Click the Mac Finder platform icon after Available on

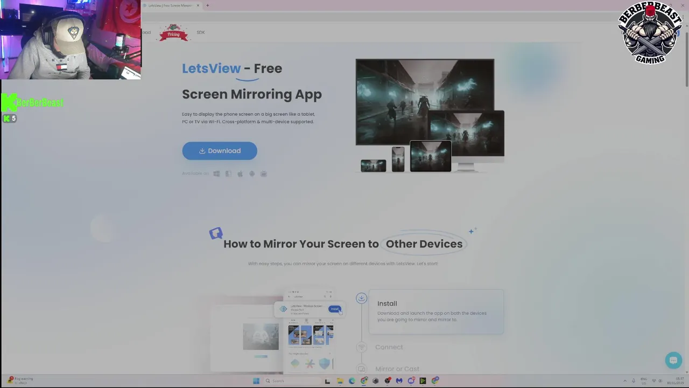pyautogui.click(x=228, y=174)
